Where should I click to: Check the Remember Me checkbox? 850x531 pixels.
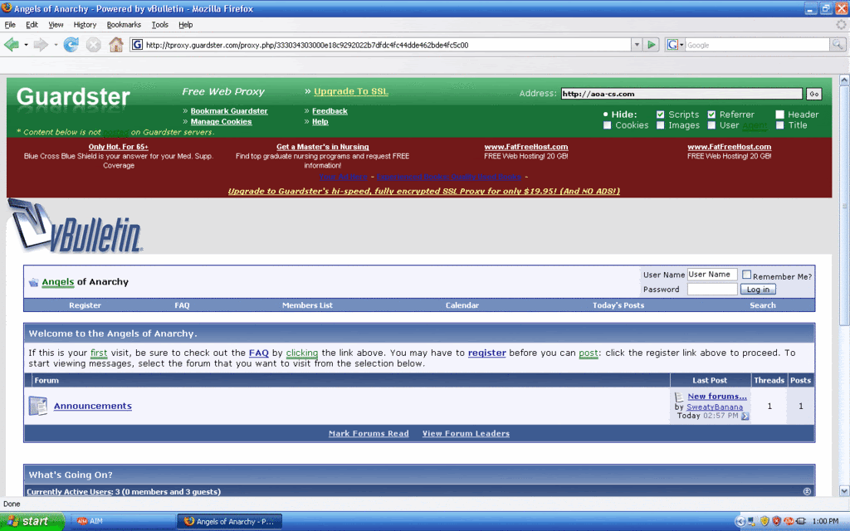tap(747, 275)
